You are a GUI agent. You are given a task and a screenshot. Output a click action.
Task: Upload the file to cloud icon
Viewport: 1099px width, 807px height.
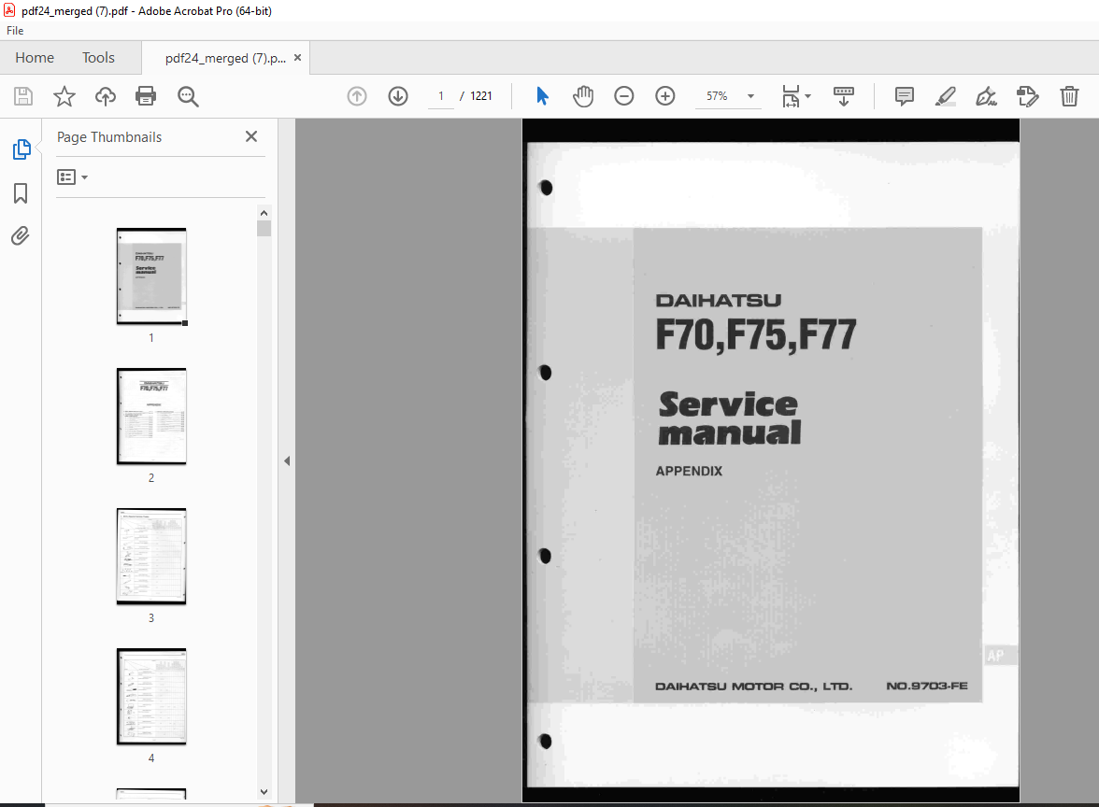(x=105, y=96)
